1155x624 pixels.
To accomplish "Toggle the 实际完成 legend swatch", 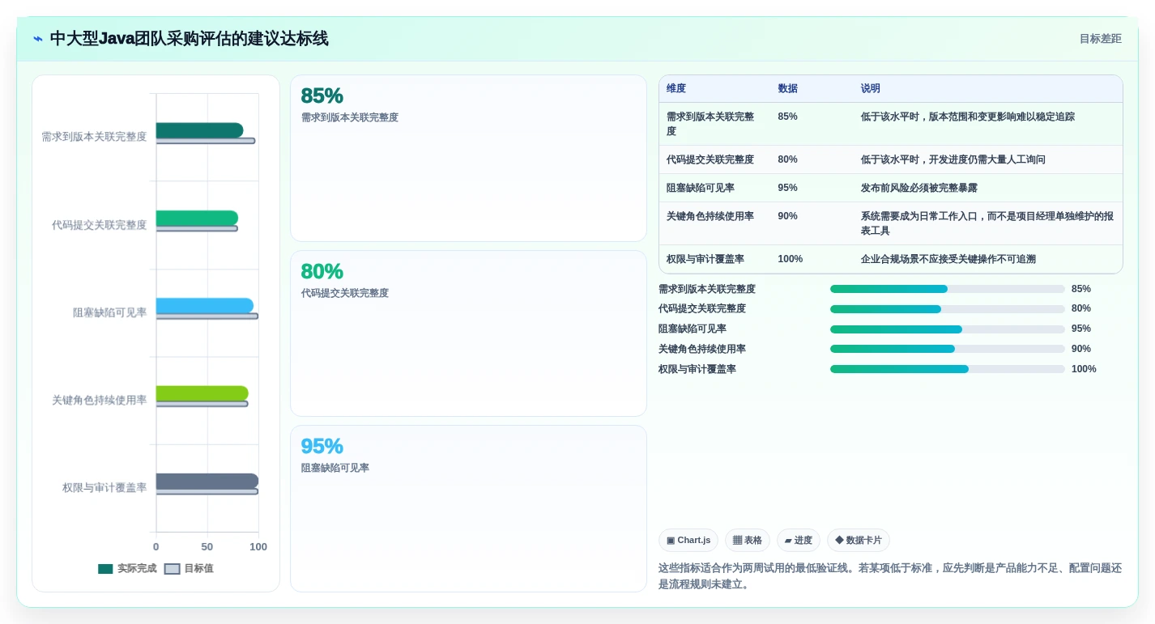I will [x=105, y=569].
